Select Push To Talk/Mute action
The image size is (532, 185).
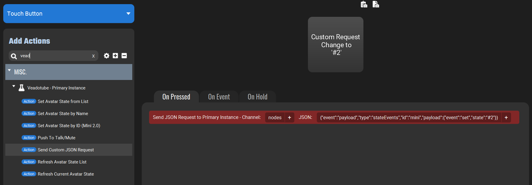(x=68, y=138)
